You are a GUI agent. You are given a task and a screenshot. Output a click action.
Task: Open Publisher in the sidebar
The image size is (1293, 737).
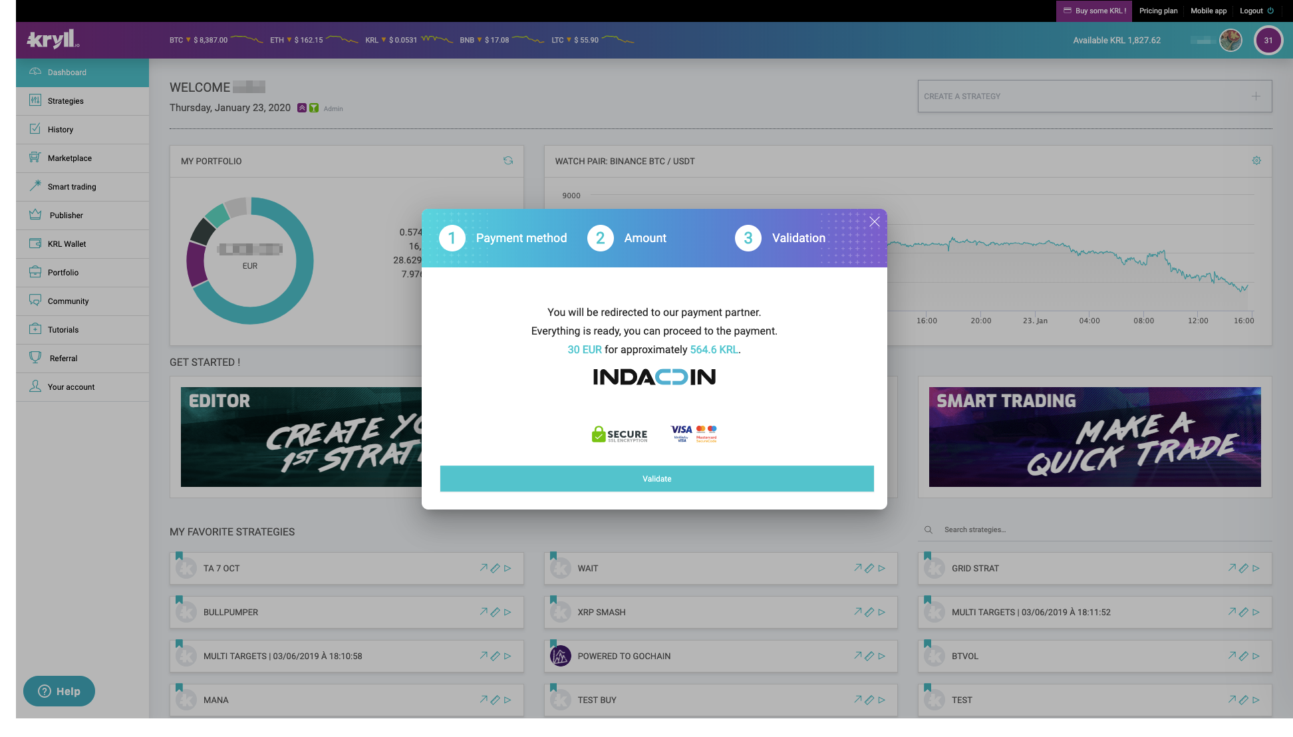point(82,216)
